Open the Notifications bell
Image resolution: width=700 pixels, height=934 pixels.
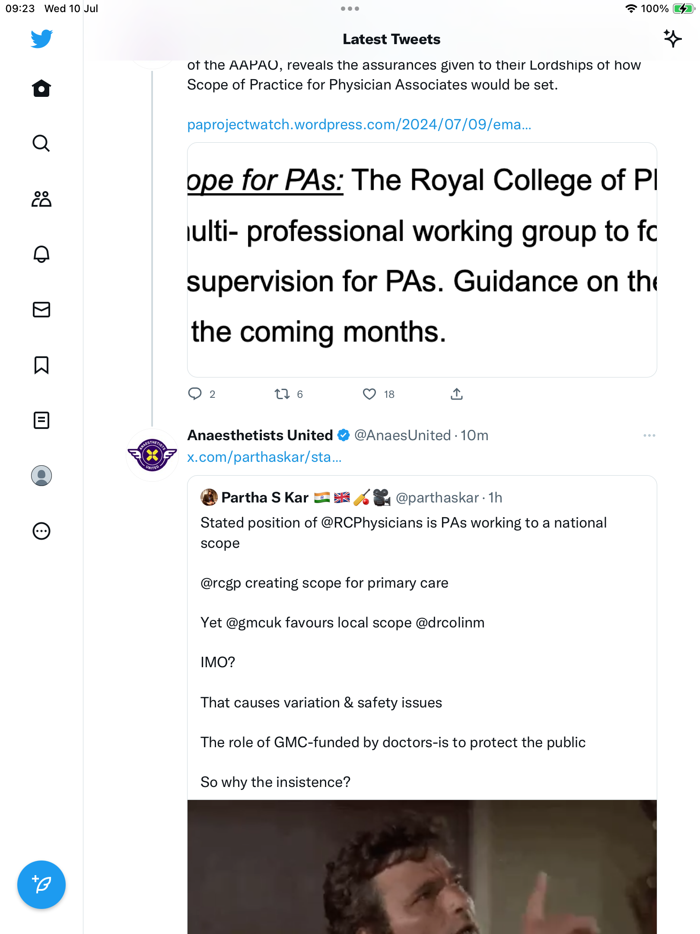pyautogui.click(x=41, y=254)
